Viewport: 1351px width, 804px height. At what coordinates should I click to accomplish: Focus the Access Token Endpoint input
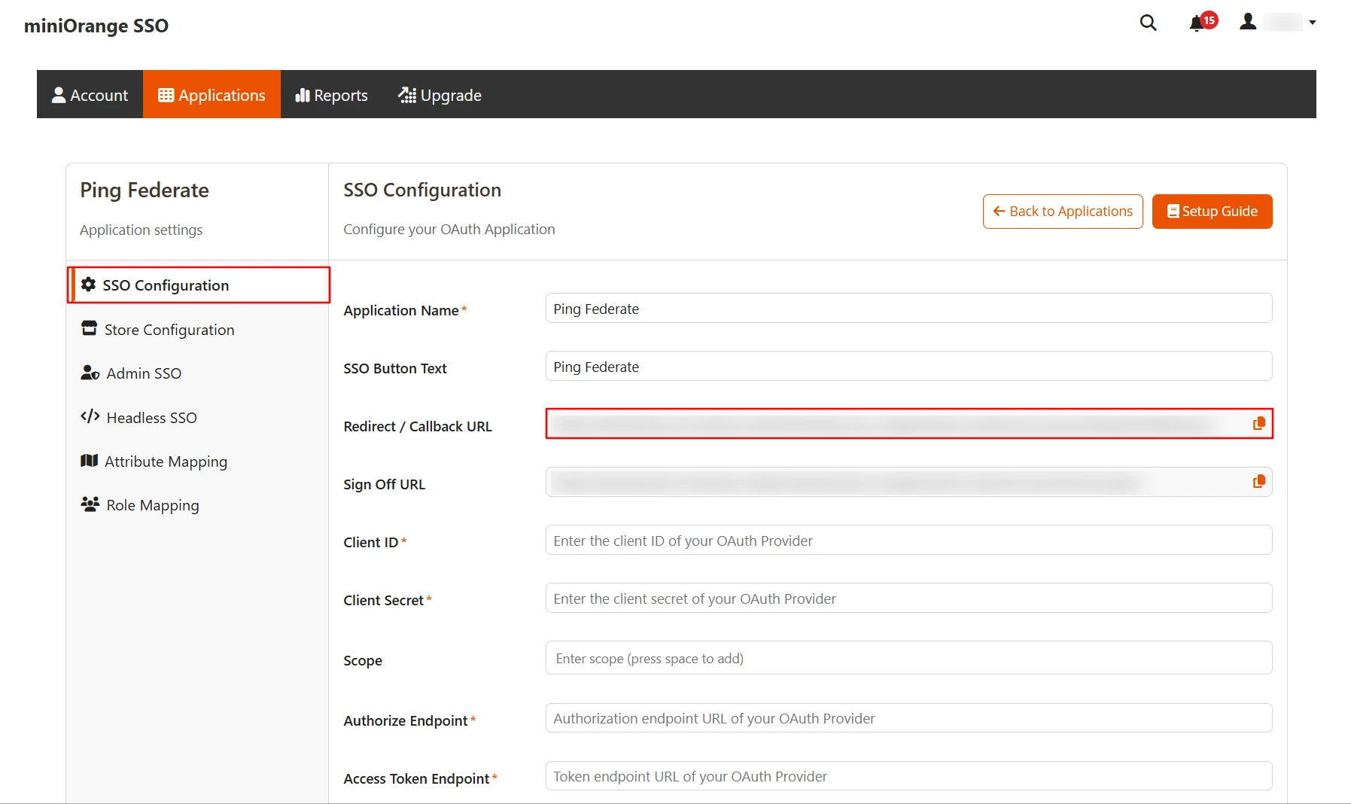[908, 776]
